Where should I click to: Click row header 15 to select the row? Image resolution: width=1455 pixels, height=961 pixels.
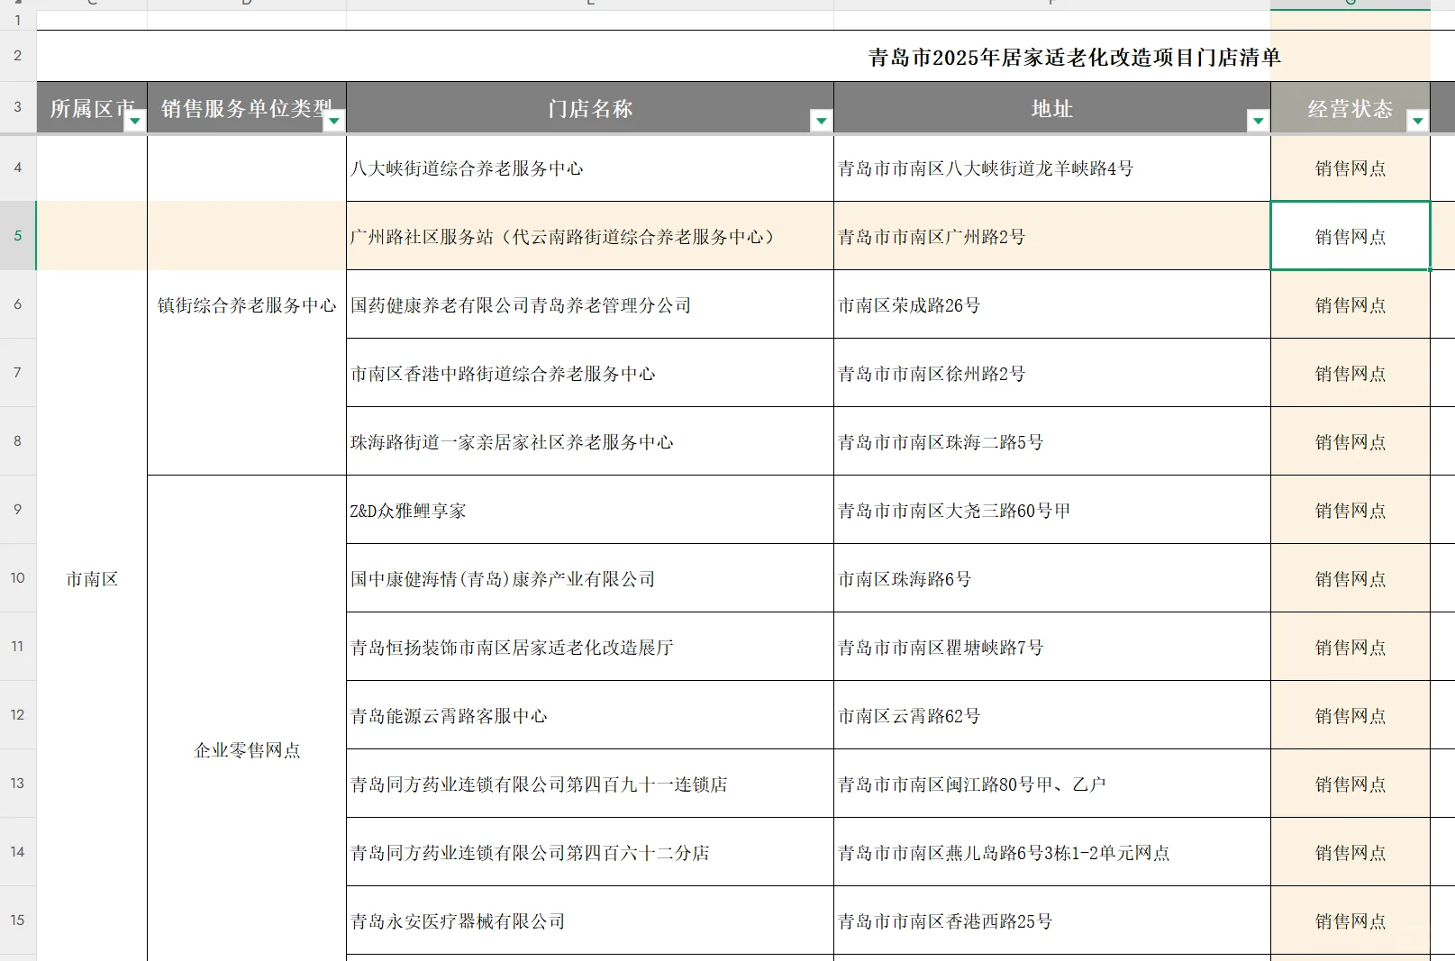click(17, 920)
